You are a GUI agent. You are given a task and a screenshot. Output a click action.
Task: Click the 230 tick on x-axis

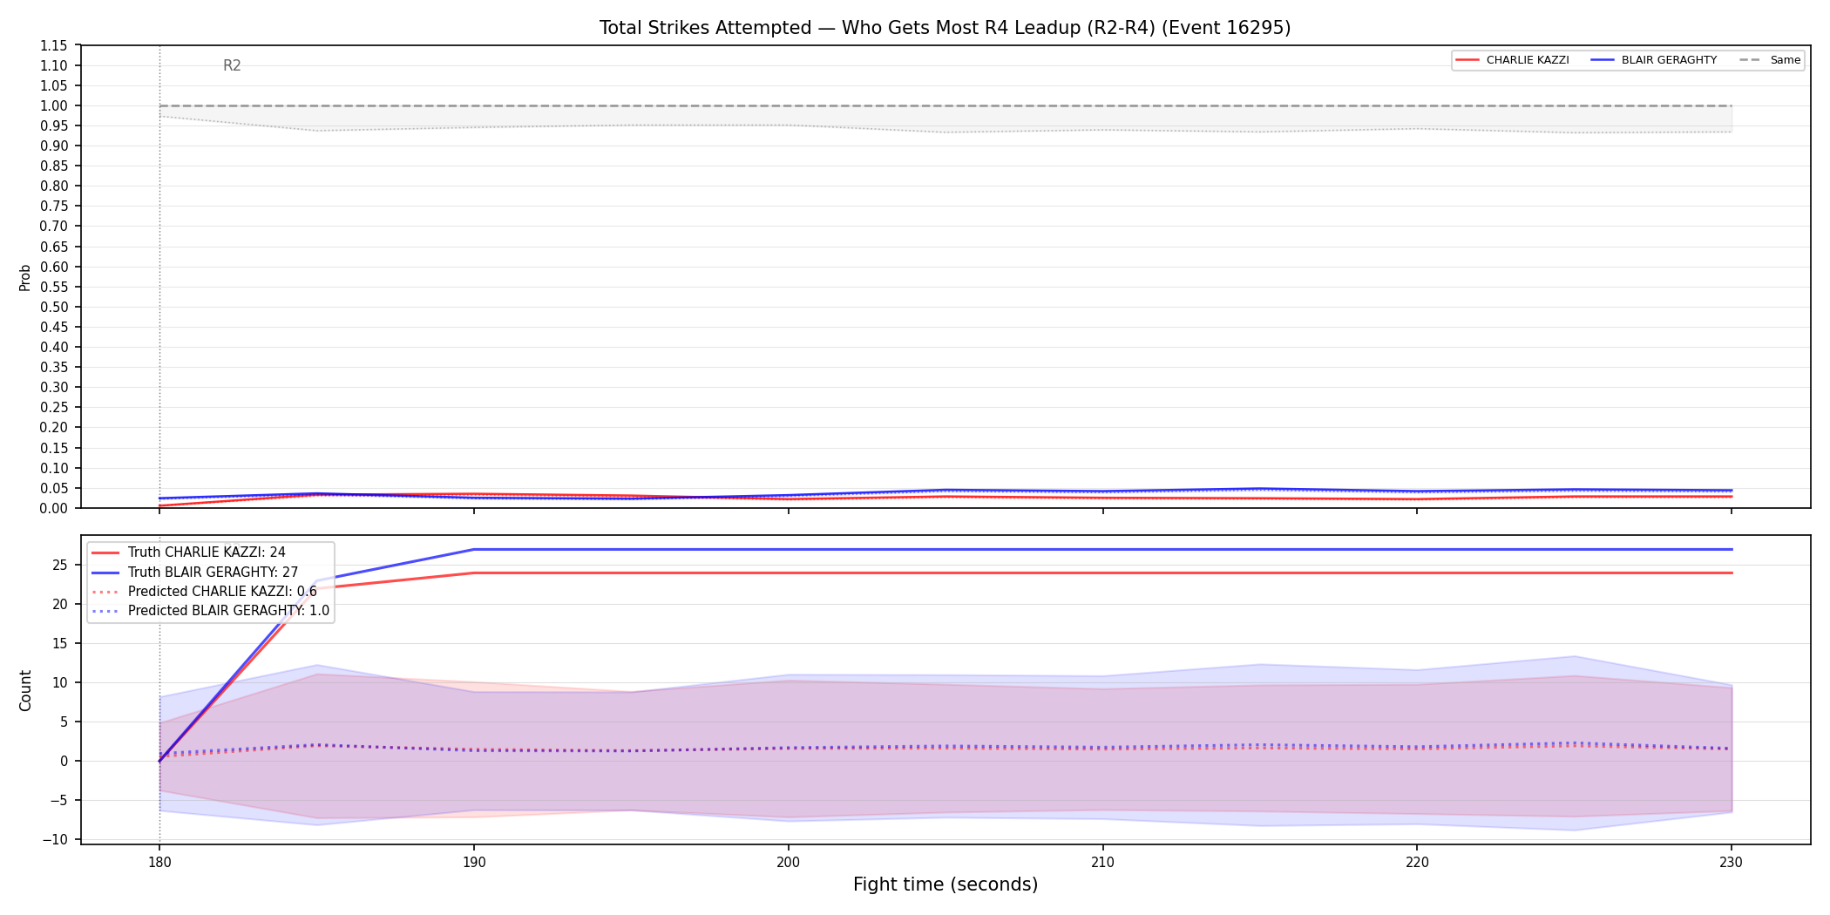(1731, 863)
